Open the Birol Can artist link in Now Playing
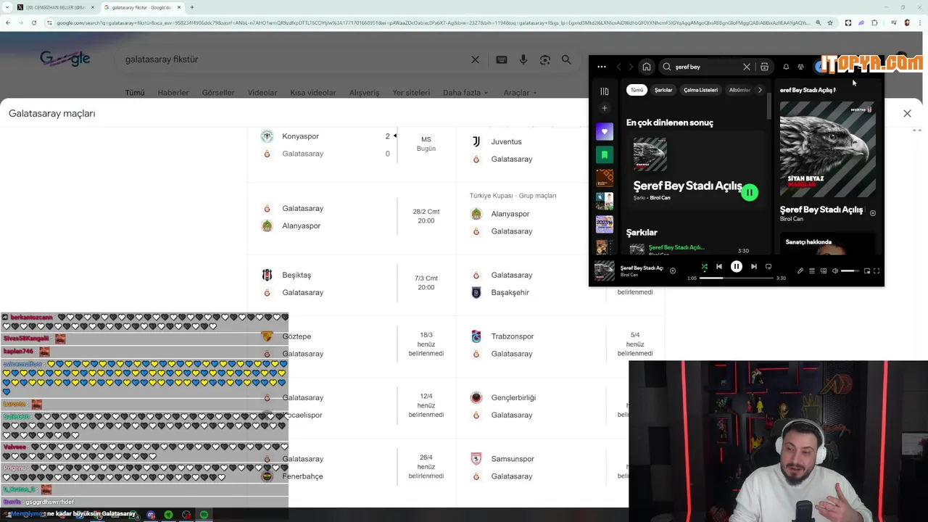The height and width of the screenshot is (522, 928). click(792, 219)
